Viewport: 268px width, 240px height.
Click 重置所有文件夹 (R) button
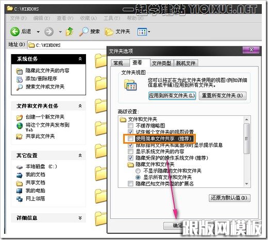(223, 96)
